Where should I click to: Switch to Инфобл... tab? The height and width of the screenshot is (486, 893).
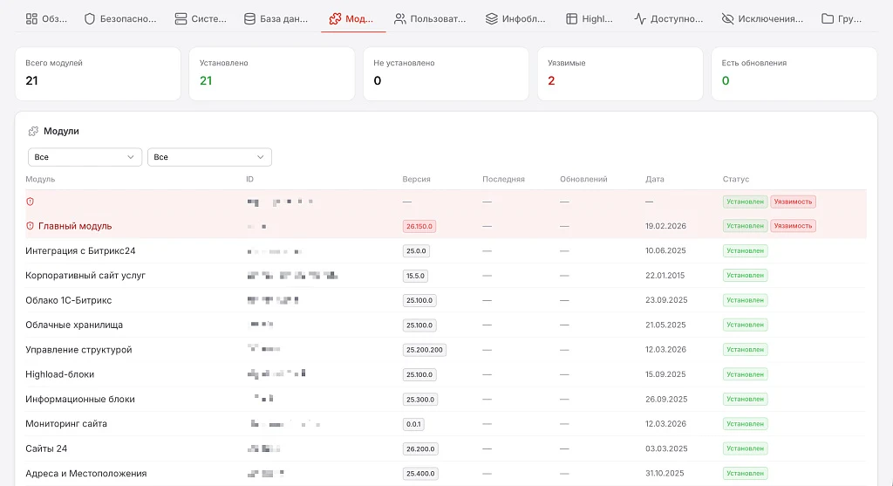(x=515, y=19)
